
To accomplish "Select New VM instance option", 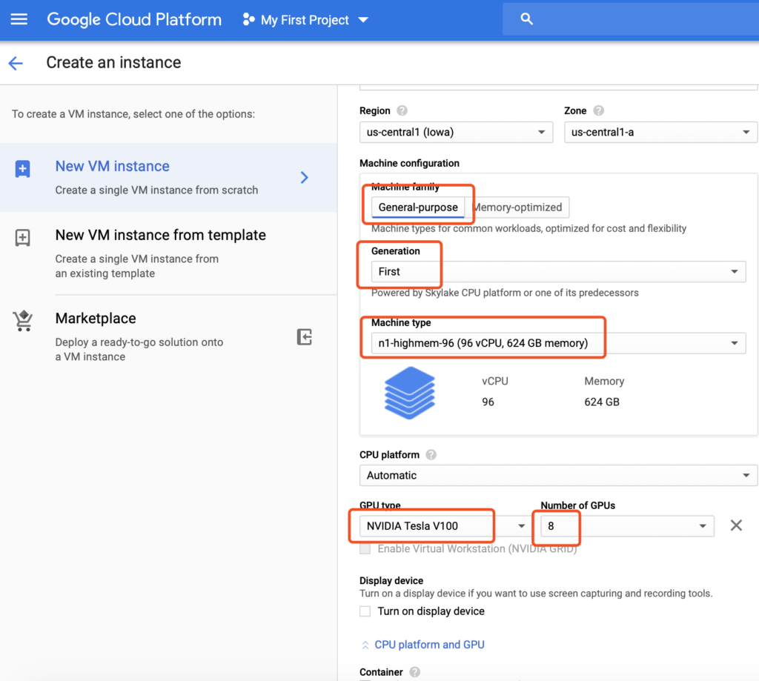I will coord(168,178).
